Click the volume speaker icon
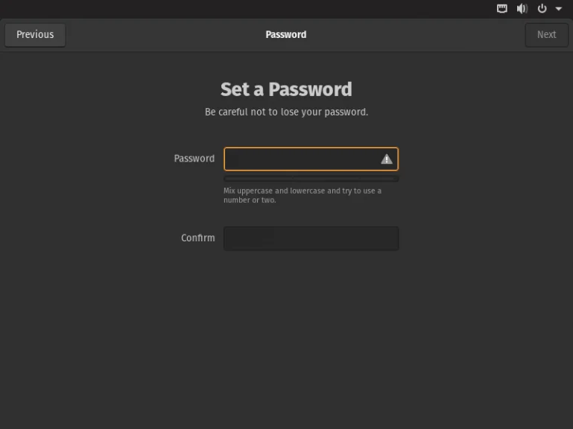 click(522, 9)
